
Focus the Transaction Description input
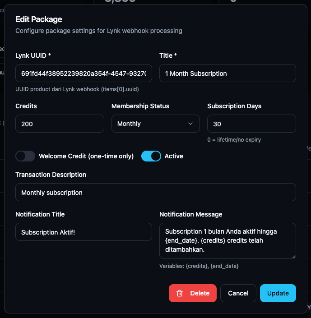pos(156,192)
